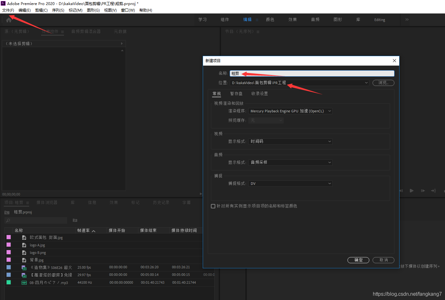This screenshot has width=445, height=300.
Task: Click the 确定 button
Action: [358, 260]
